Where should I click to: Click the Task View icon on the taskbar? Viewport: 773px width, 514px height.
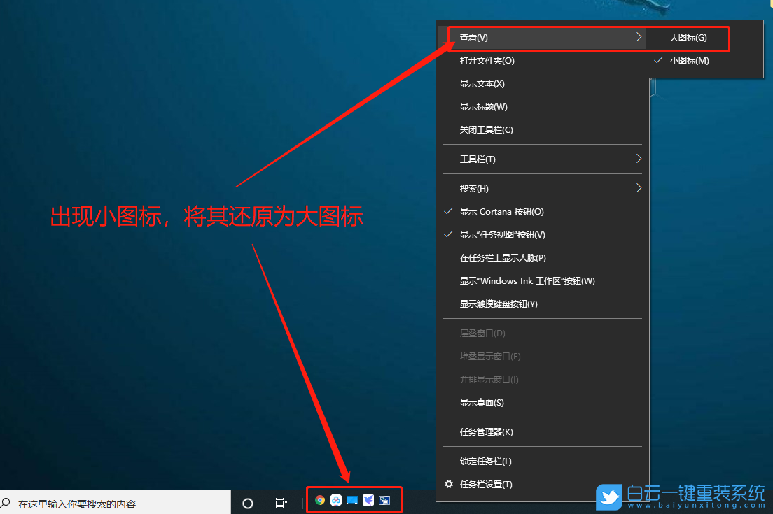[x=281, y=501]
